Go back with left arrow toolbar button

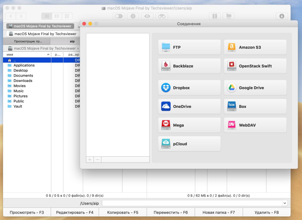pyautogui.click(x=11, y=16)
